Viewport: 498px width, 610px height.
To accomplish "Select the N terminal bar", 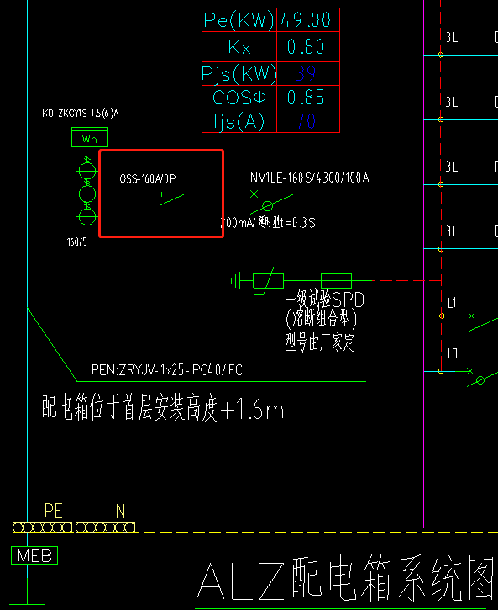I will pyautogui.click(x=105, y=528).
